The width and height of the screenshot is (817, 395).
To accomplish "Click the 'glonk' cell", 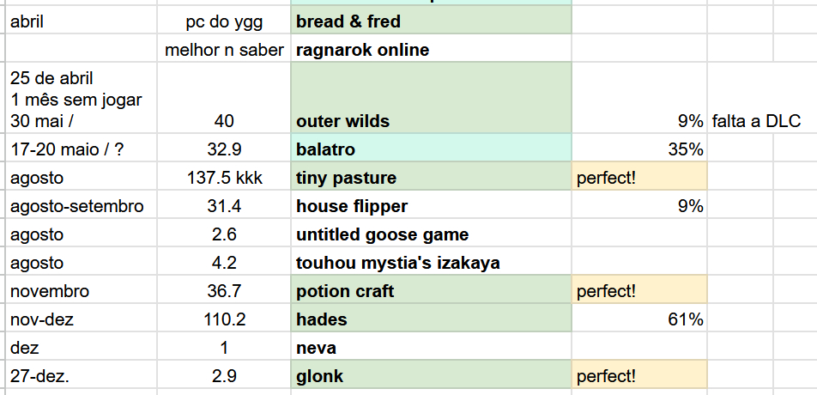I will click(x=431, y=376).
